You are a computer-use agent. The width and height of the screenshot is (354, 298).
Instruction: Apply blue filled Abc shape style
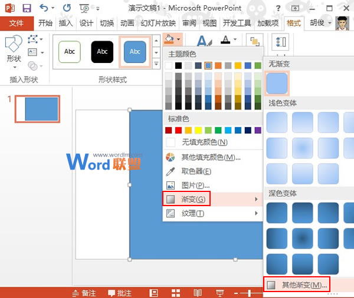point(135,52)
